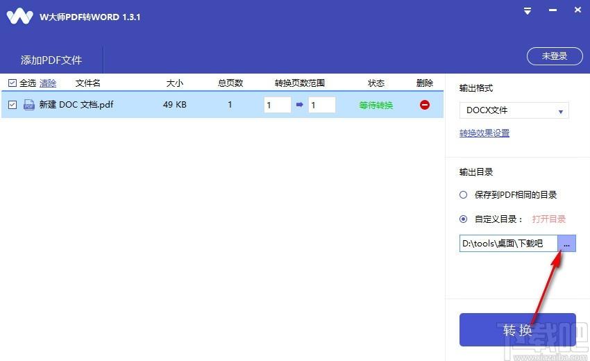Open the title bar dropdown menu icon
The width and height of the screenshot is (590, 361).
[x=528, y=11]
